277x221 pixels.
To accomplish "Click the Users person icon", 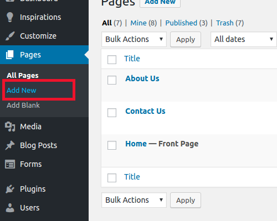I will click(x=10, y=208).
